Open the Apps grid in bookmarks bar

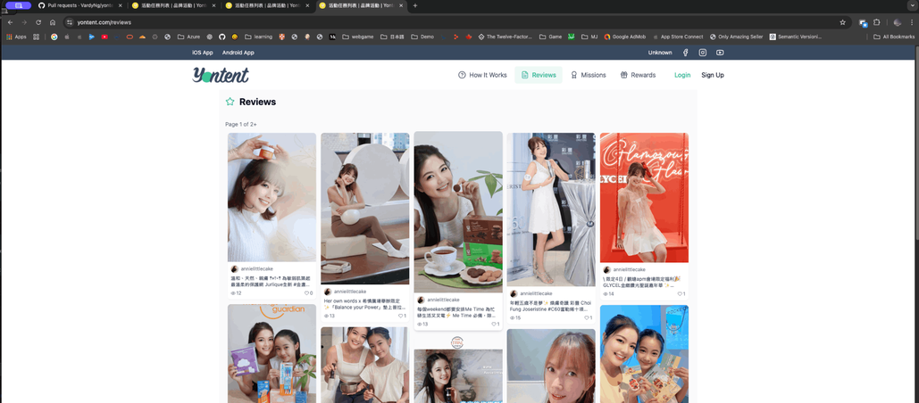click(16, 37)
